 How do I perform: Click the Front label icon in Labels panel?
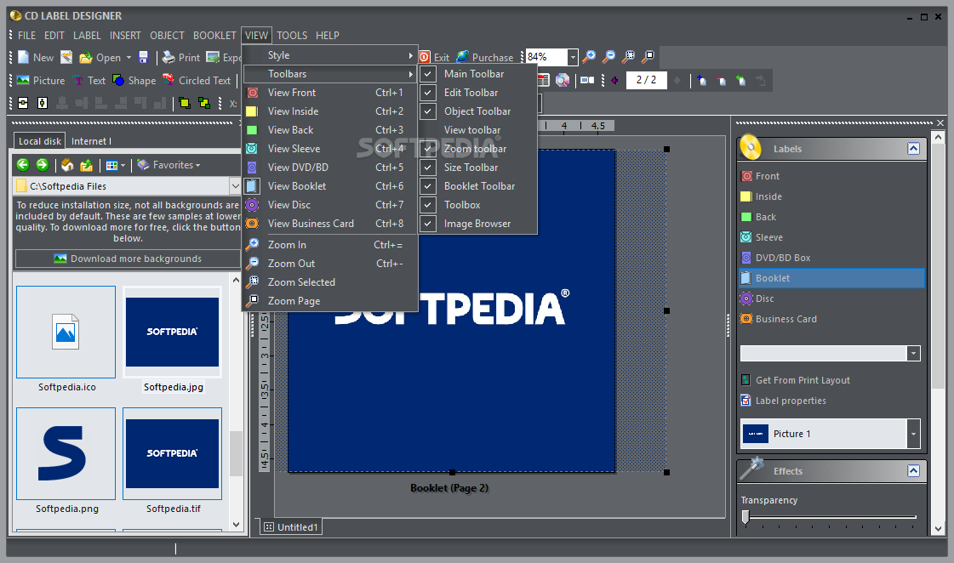point(746,176)
